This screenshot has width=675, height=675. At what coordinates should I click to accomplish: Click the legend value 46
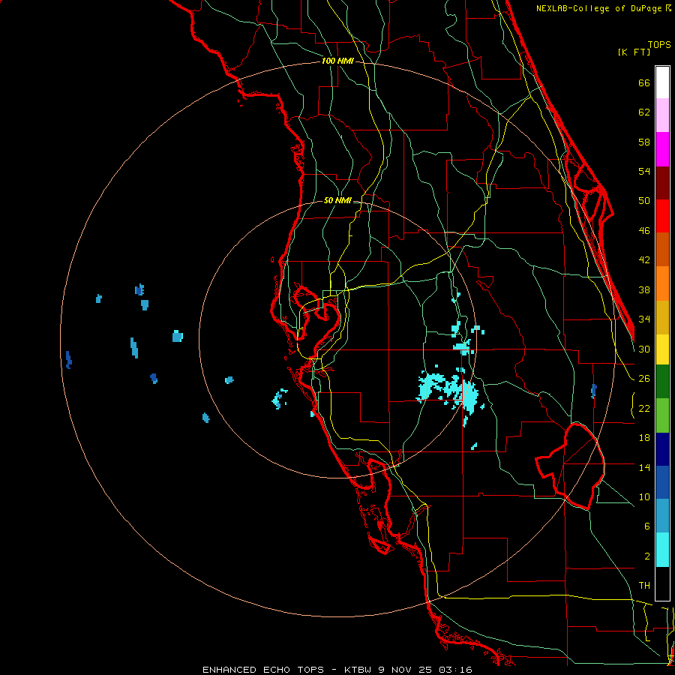644,231
